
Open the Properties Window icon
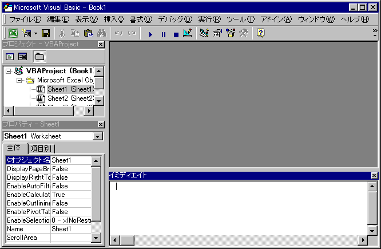217,33
